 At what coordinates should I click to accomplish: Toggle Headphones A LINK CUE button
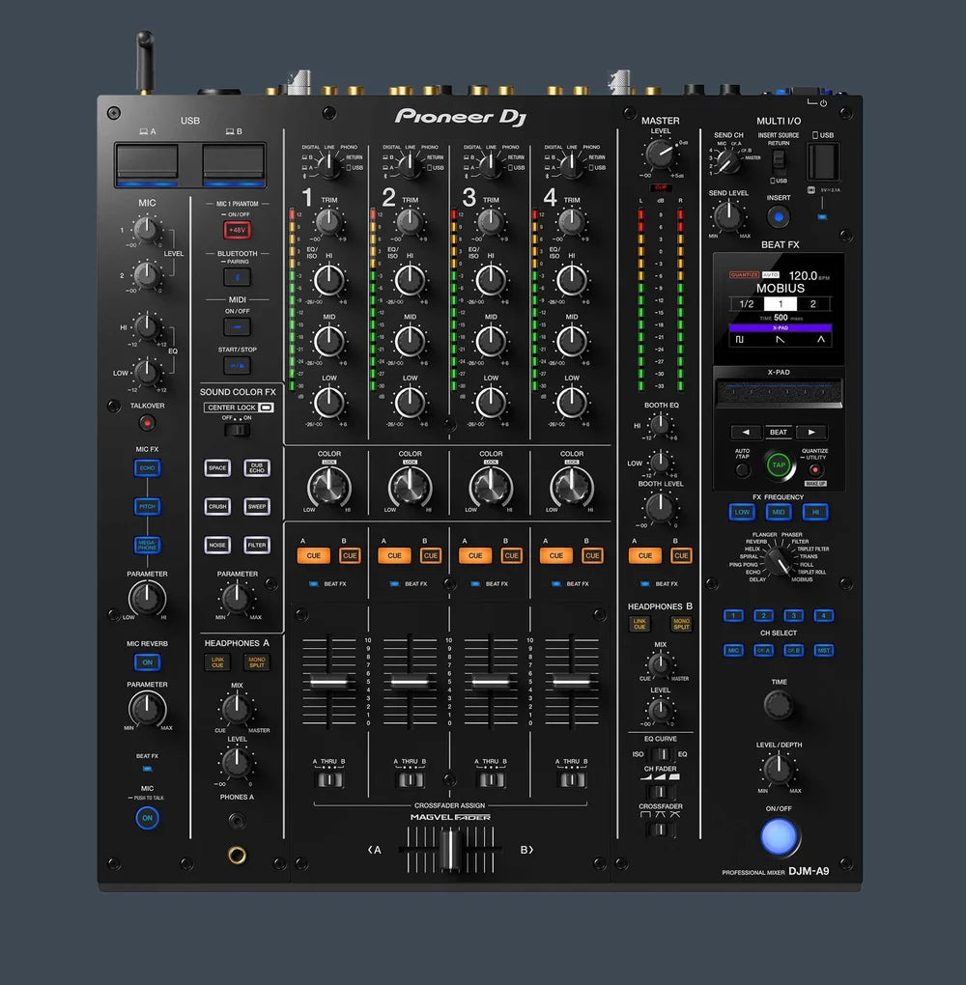(217, 662)
